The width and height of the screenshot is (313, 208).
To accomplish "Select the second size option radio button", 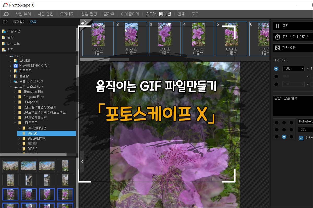I will tap(276, 76).
